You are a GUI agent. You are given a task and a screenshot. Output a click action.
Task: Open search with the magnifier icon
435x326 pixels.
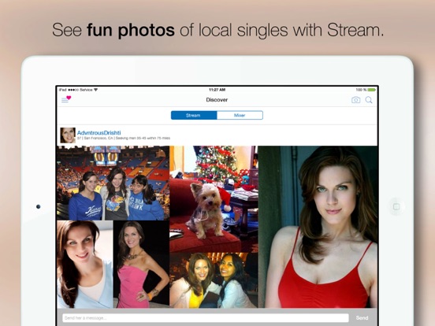click(x=369, y=100)
